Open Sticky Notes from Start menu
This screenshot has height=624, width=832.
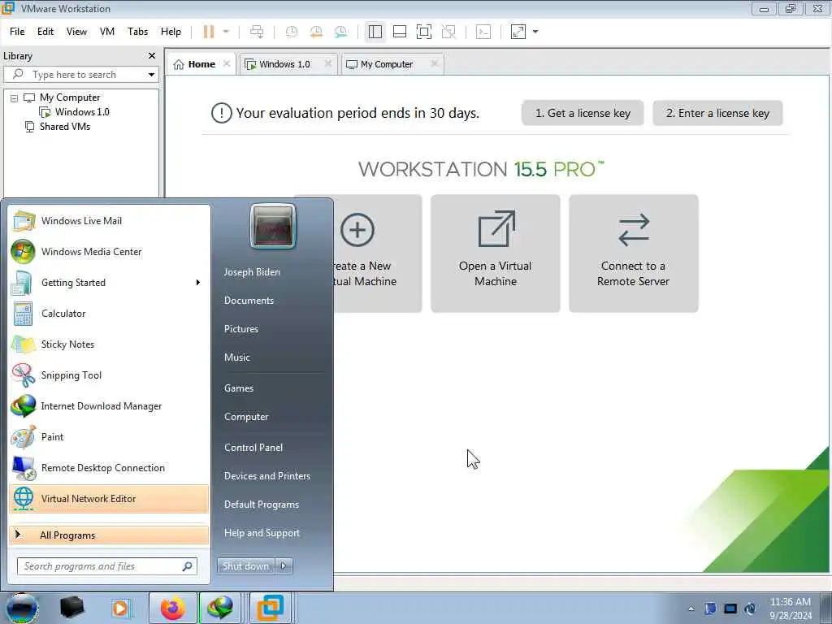tap(109, 344)
